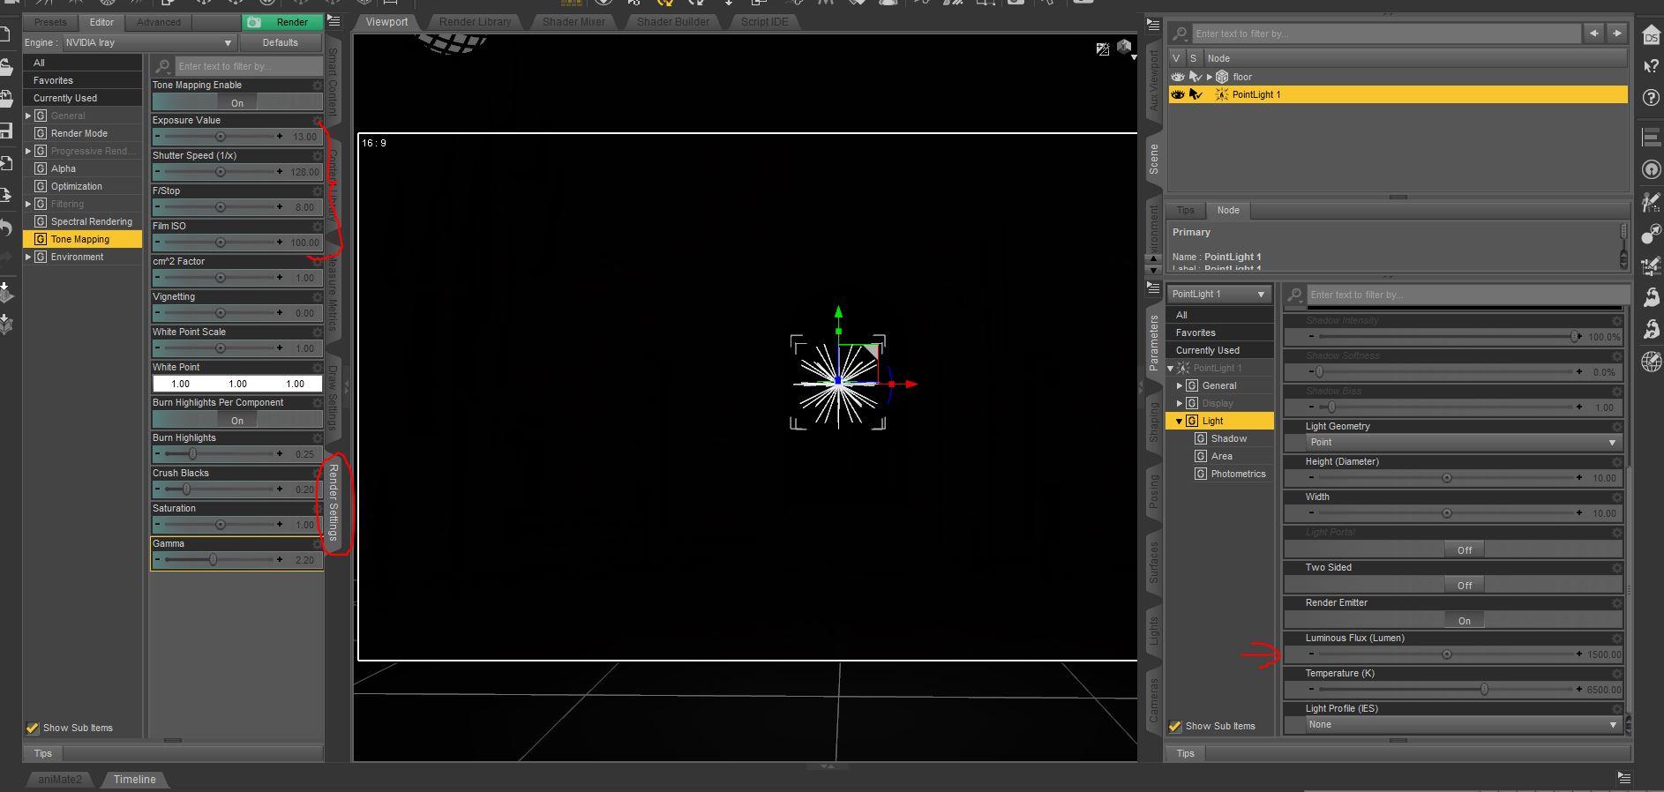
Task: Toggle selectability arrow for floor node
Action: tap(1196, 77)
